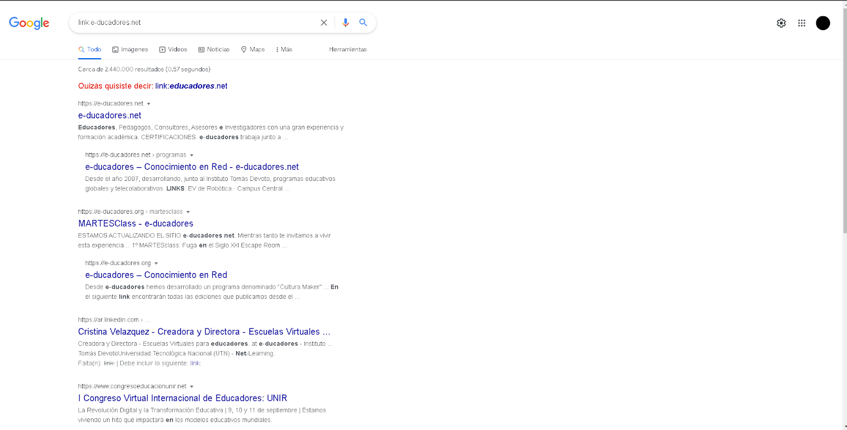Expand dropdown arrow next to https://e-ducadores.org
Screen dimensions: 847x430
pyautogui.click(x=156, y=263)
